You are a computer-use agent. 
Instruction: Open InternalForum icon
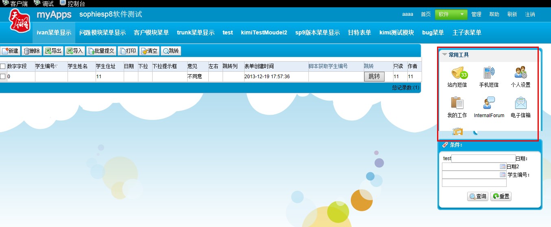(489, 103)
